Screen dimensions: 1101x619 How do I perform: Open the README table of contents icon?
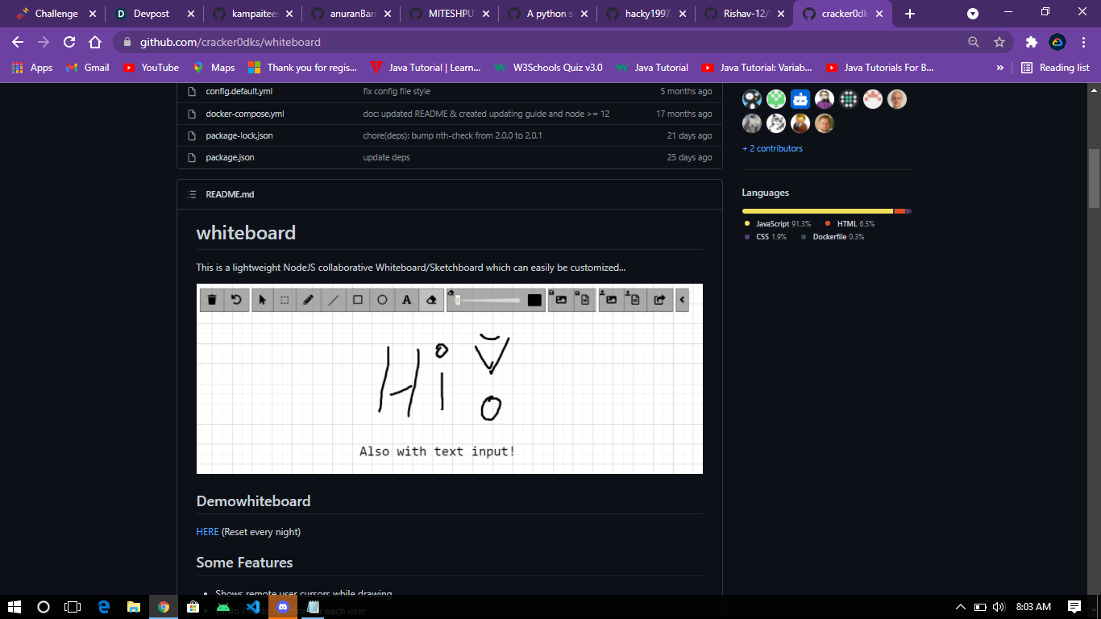coord(191,194)
